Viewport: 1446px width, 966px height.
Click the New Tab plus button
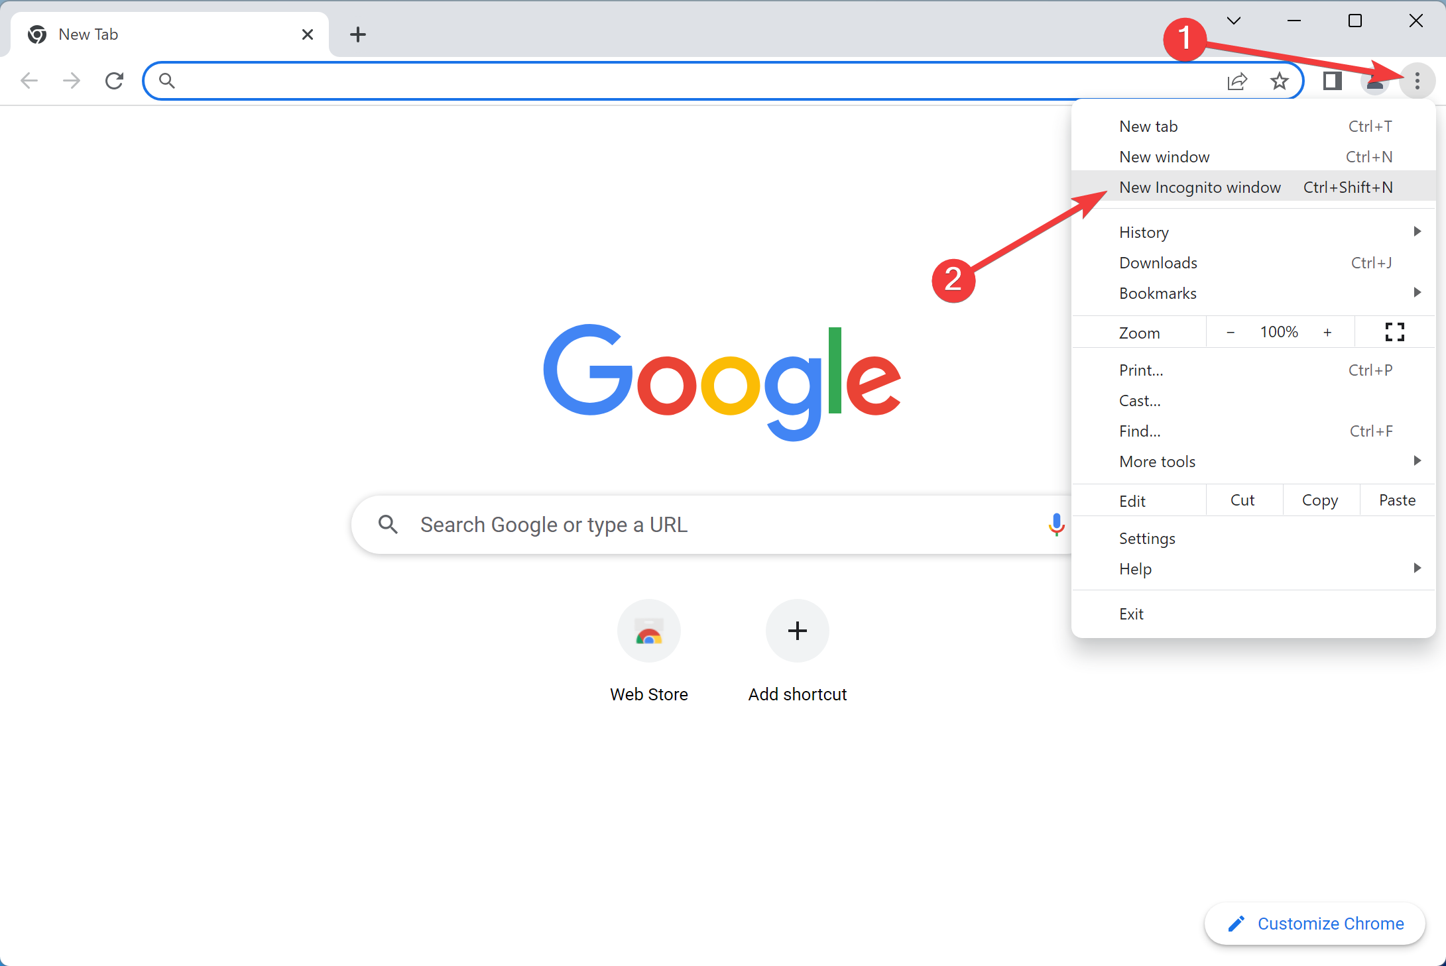358,33
